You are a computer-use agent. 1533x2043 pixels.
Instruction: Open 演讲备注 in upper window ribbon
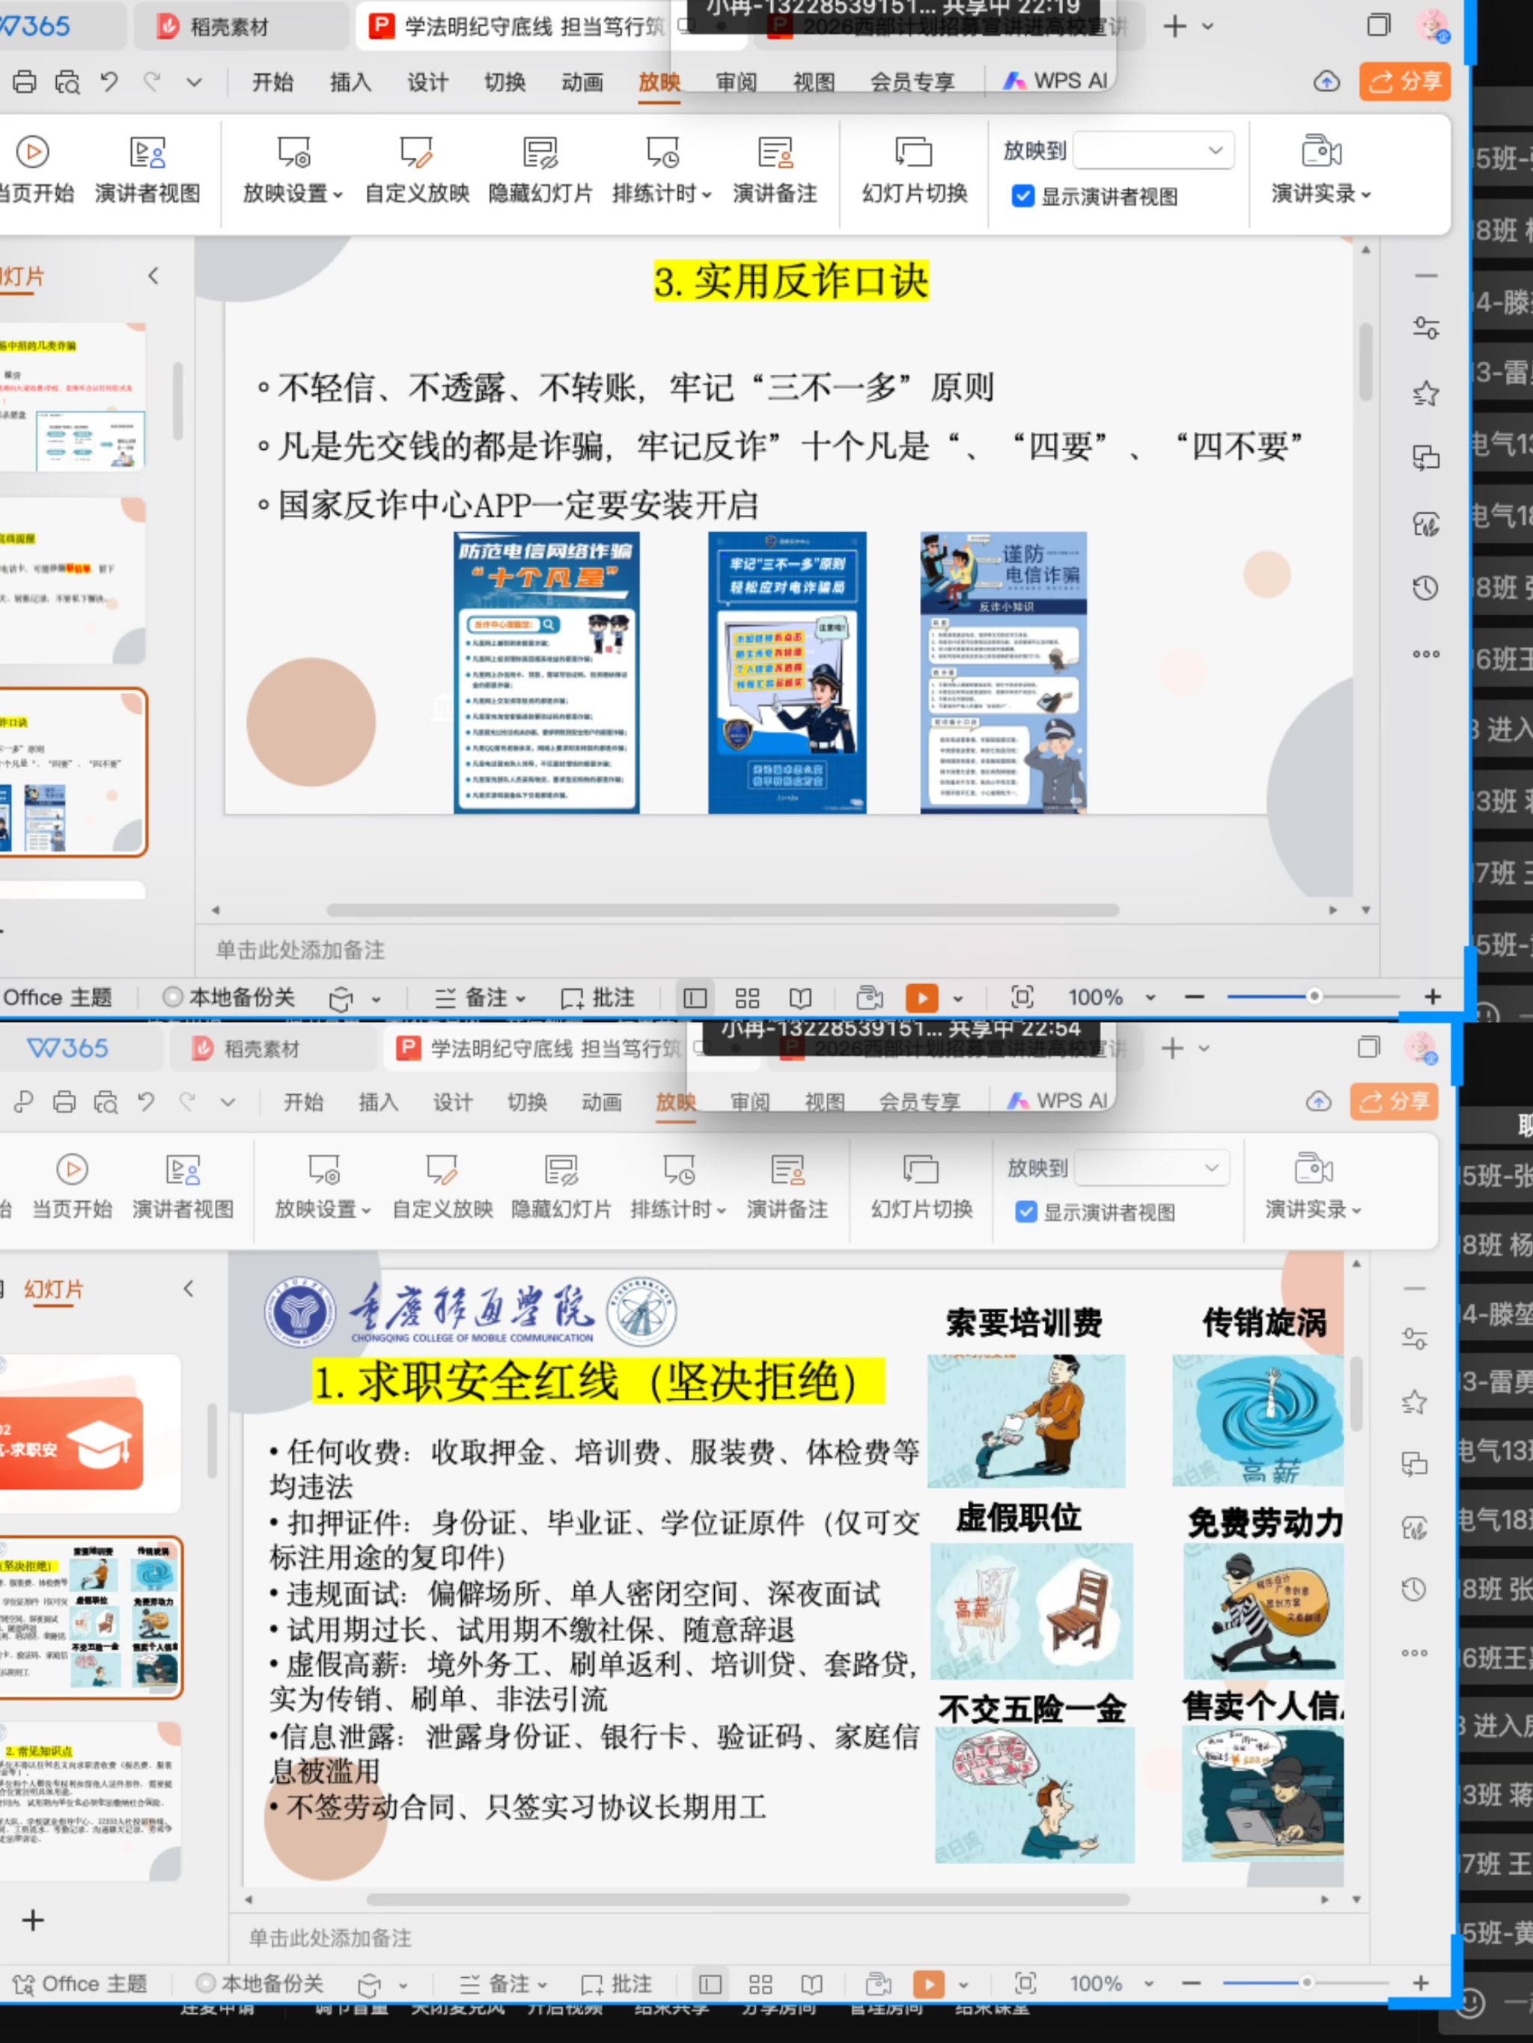775,170
